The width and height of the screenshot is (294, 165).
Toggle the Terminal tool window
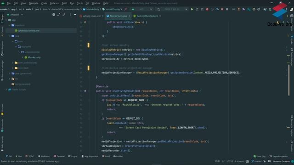(x=59, y=156)
